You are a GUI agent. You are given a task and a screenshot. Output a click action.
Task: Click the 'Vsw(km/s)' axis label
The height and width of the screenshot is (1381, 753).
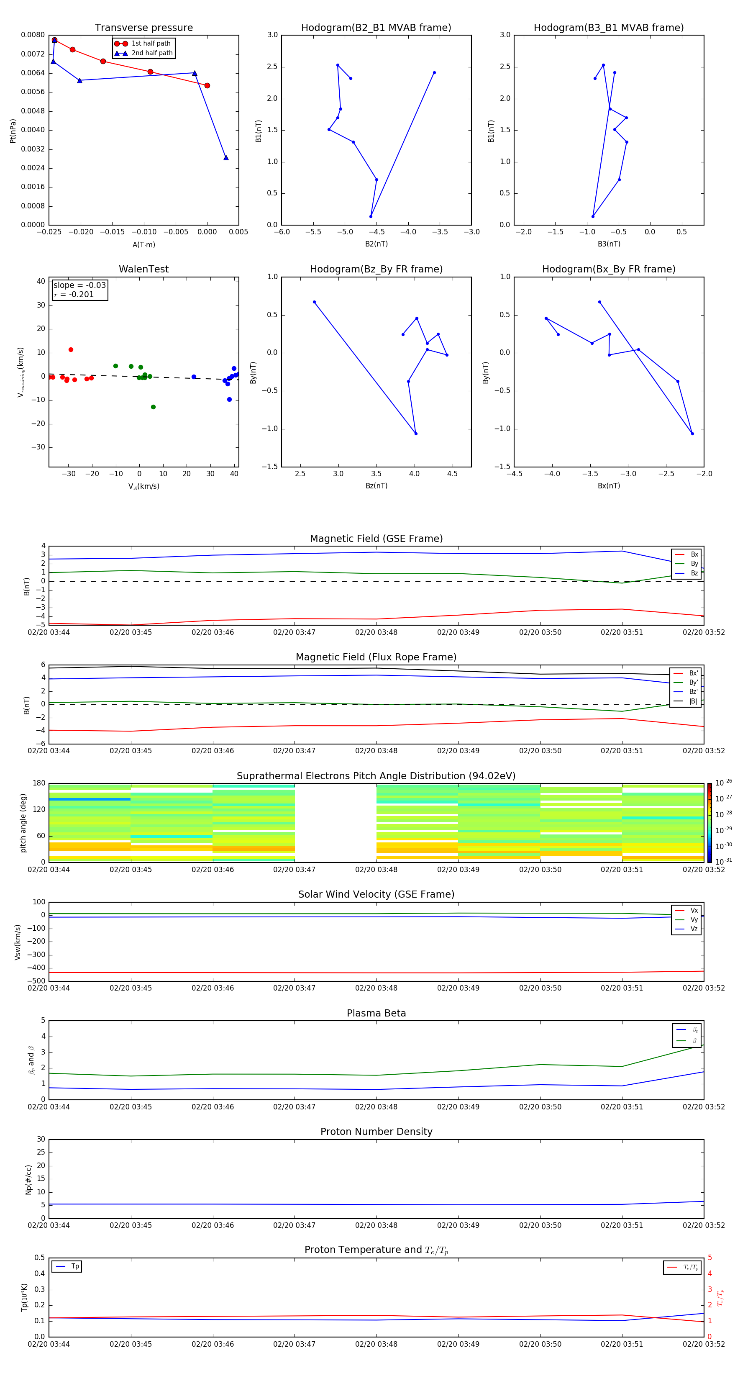18,942
